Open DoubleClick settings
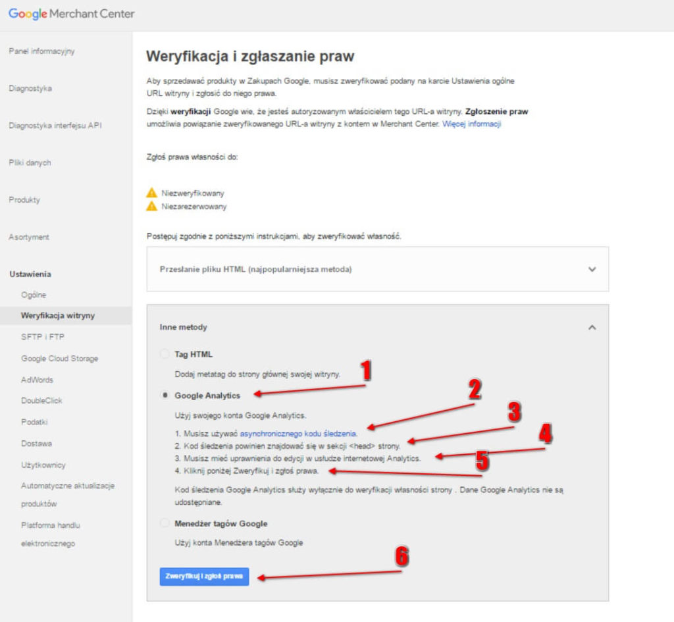This screenshot has width=674, height=622. [x=41, y=401]
